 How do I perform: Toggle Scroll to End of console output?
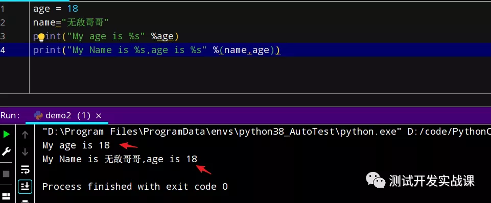(x=25, y=187)
